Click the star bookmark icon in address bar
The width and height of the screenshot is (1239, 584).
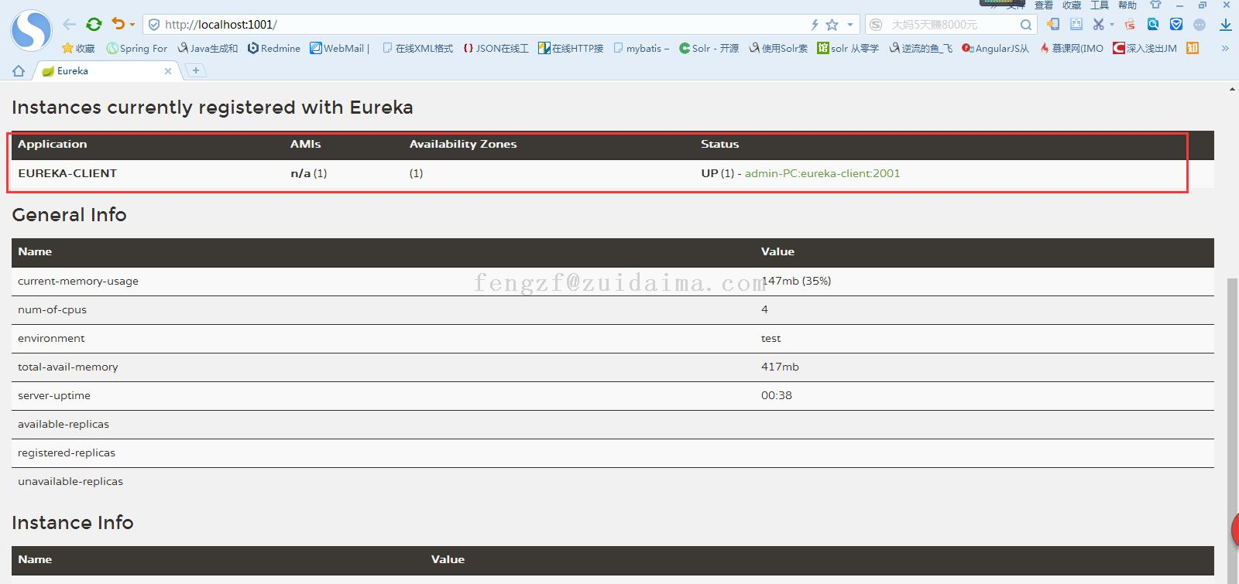point(832,25)
